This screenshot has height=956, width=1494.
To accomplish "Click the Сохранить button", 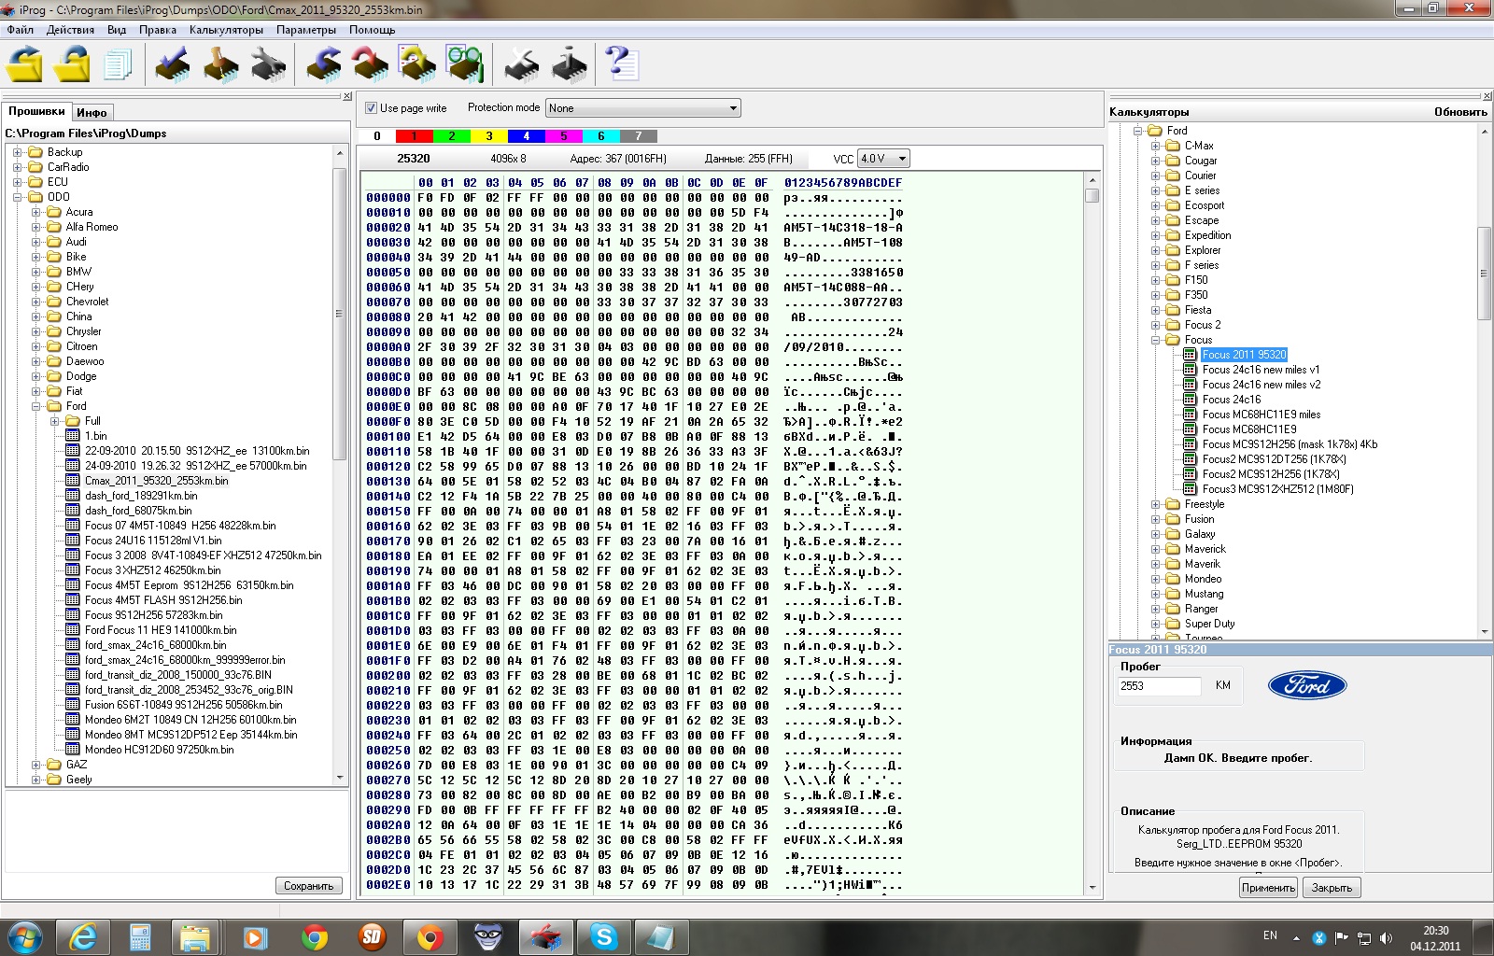I will pyautogui.click(x=308, y=886).
